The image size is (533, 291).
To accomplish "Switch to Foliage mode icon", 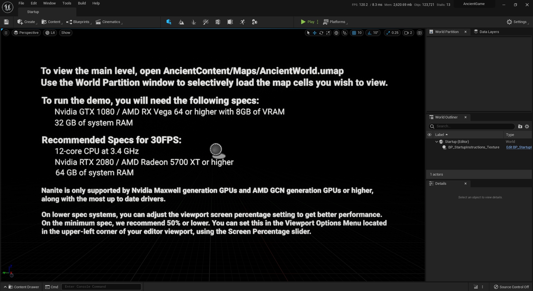I will [x=193, y=22].
